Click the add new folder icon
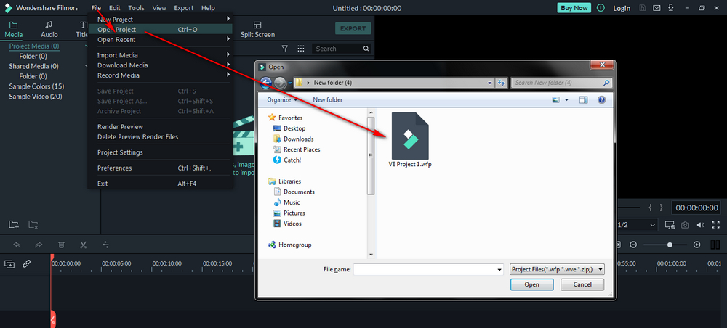Image resolution: width=727 pixels, height=328 pixels. pyautogui.click(x=14, y=225)
